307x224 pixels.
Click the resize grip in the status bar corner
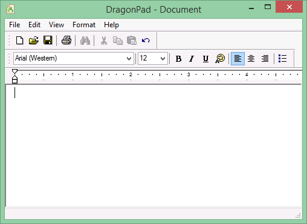pyautogui.click(x=298, y=216)
